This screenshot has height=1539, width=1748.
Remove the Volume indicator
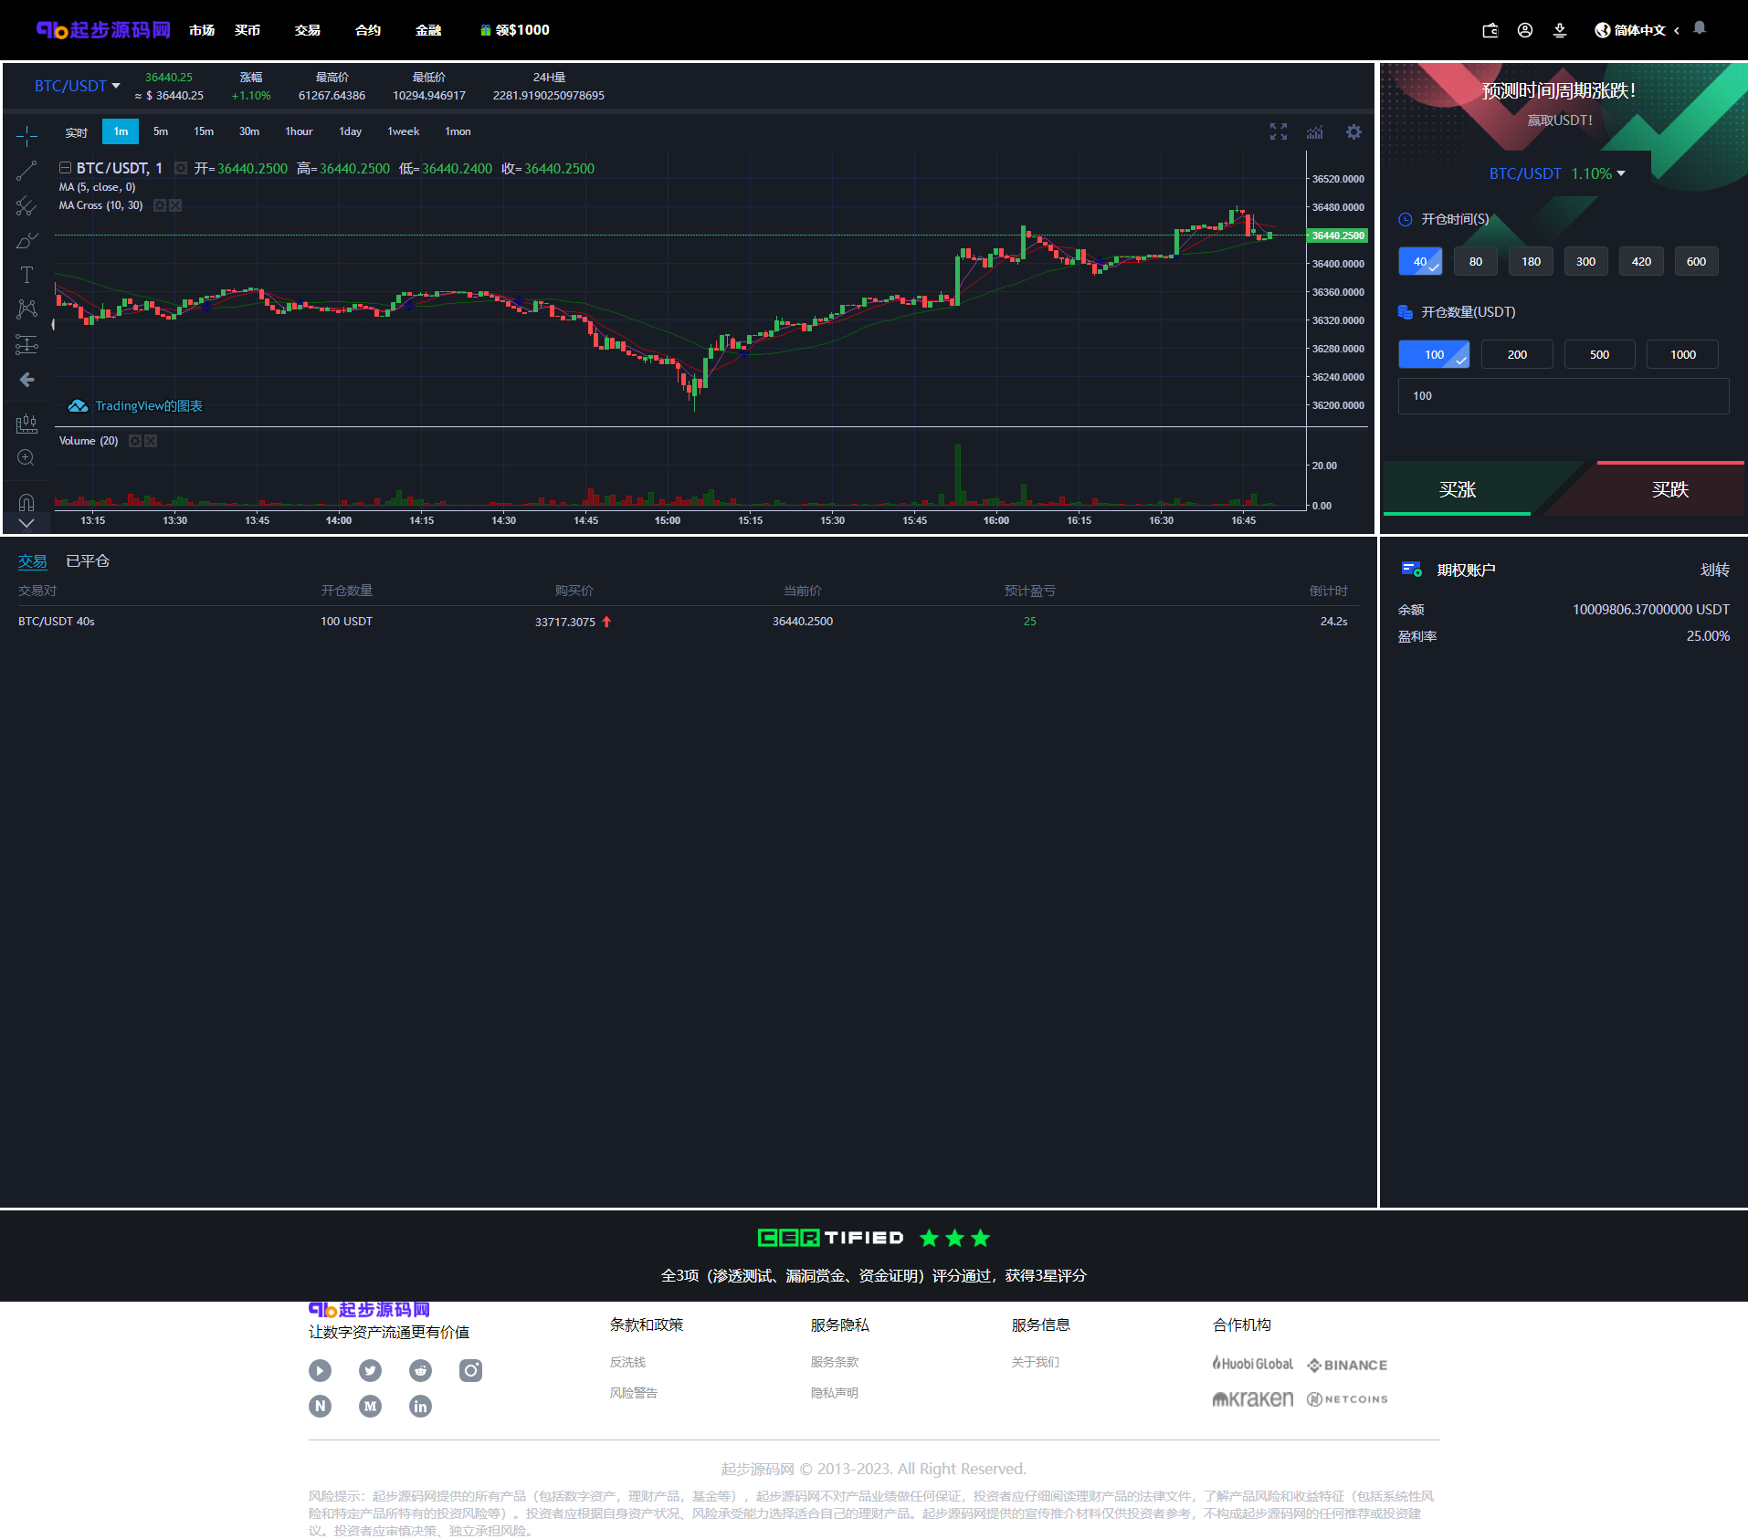pyautogui.click(x=151, y=441)
